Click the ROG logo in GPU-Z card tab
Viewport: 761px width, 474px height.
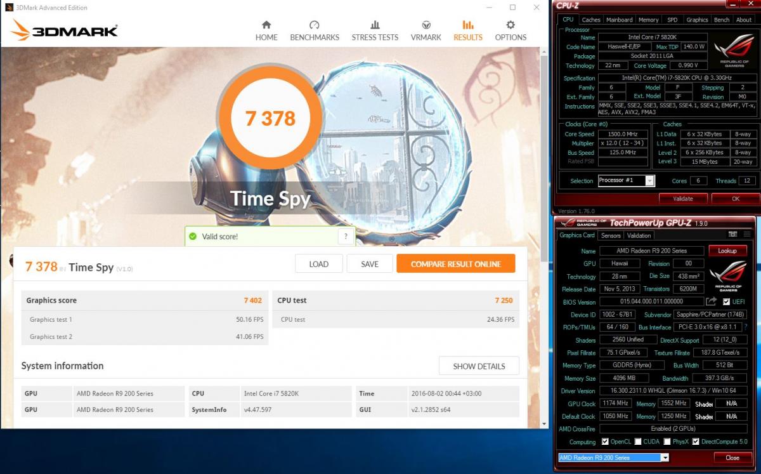pos(728,275)
